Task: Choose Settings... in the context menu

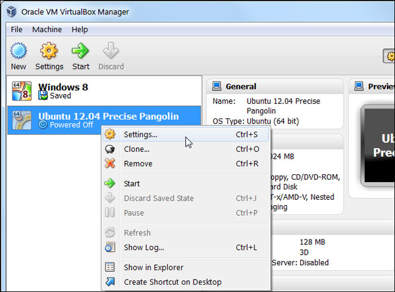Action: click(x=141, y=135)
